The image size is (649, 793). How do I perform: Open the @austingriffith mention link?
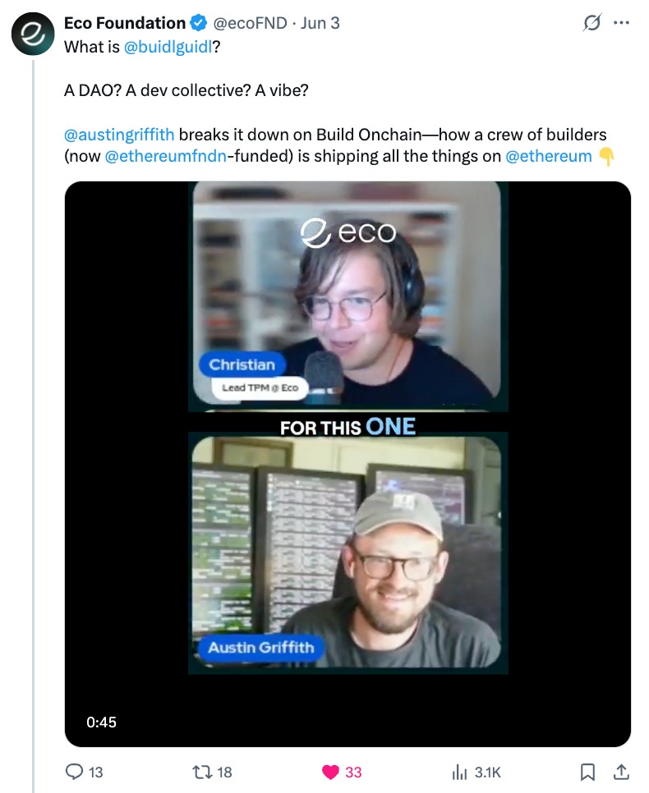pyautogui.click(x=119, y=135)
